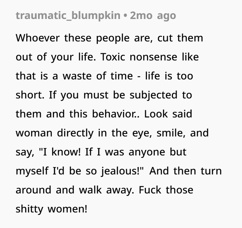Click the bullet separator after the username
242x228 pixels.
click(x=125, y=16)
